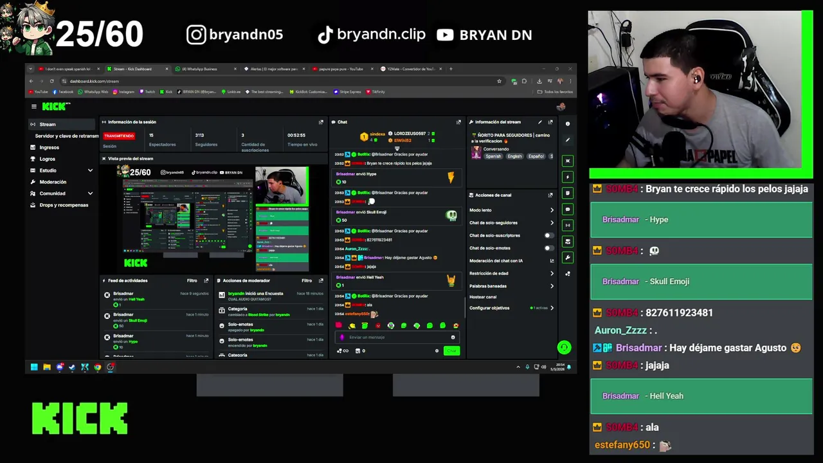Click the lightning bolt icon in right sidebar
The height and width of the screenshot is (463, 823).
coord(567,177)
